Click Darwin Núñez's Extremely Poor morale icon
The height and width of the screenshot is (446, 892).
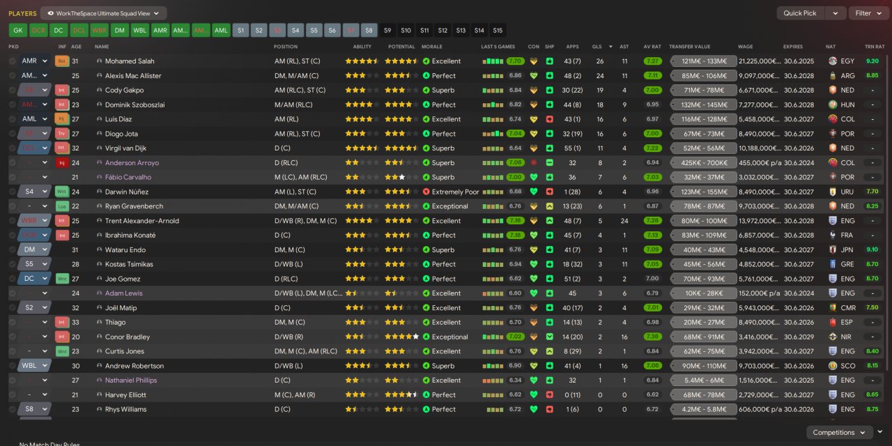coord(426,192)
